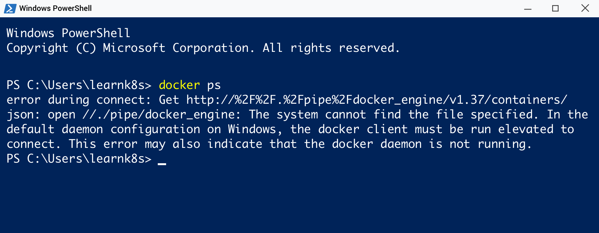Click the blinking cursor at the last prompt
599x233 pixels.
[x=162, y=163]
